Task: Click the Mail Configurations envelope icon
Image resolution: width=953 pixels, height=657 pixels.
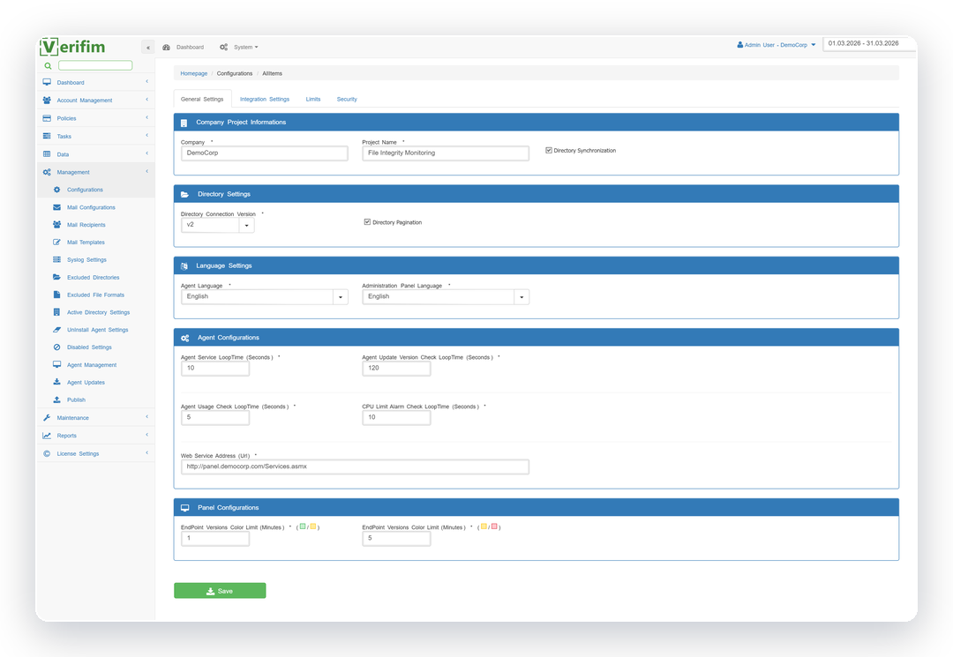Action: pyautogui.click(x=56, y=207)
